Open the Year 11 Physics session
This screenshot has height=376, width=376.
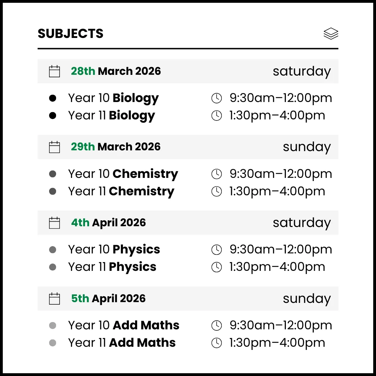pyautogui.click(x=112, y=267)
